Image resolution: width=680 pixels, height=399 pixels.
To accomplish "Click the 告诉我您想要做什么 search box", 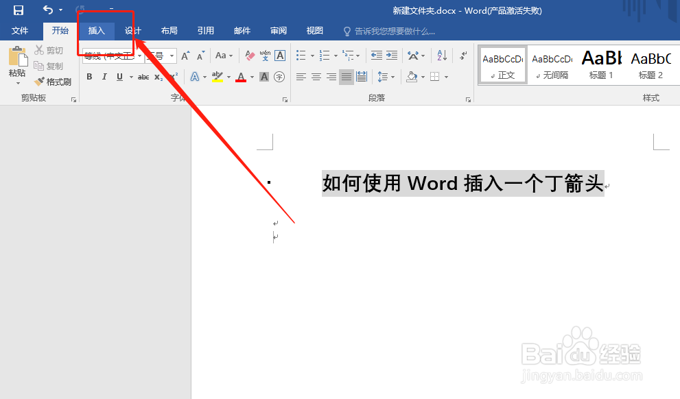I will (x=390, y=31).
